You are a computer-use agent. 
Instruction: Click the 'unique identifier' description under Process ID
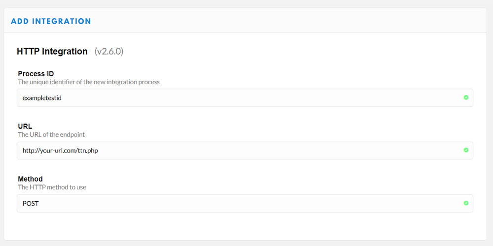coord(89,82)
